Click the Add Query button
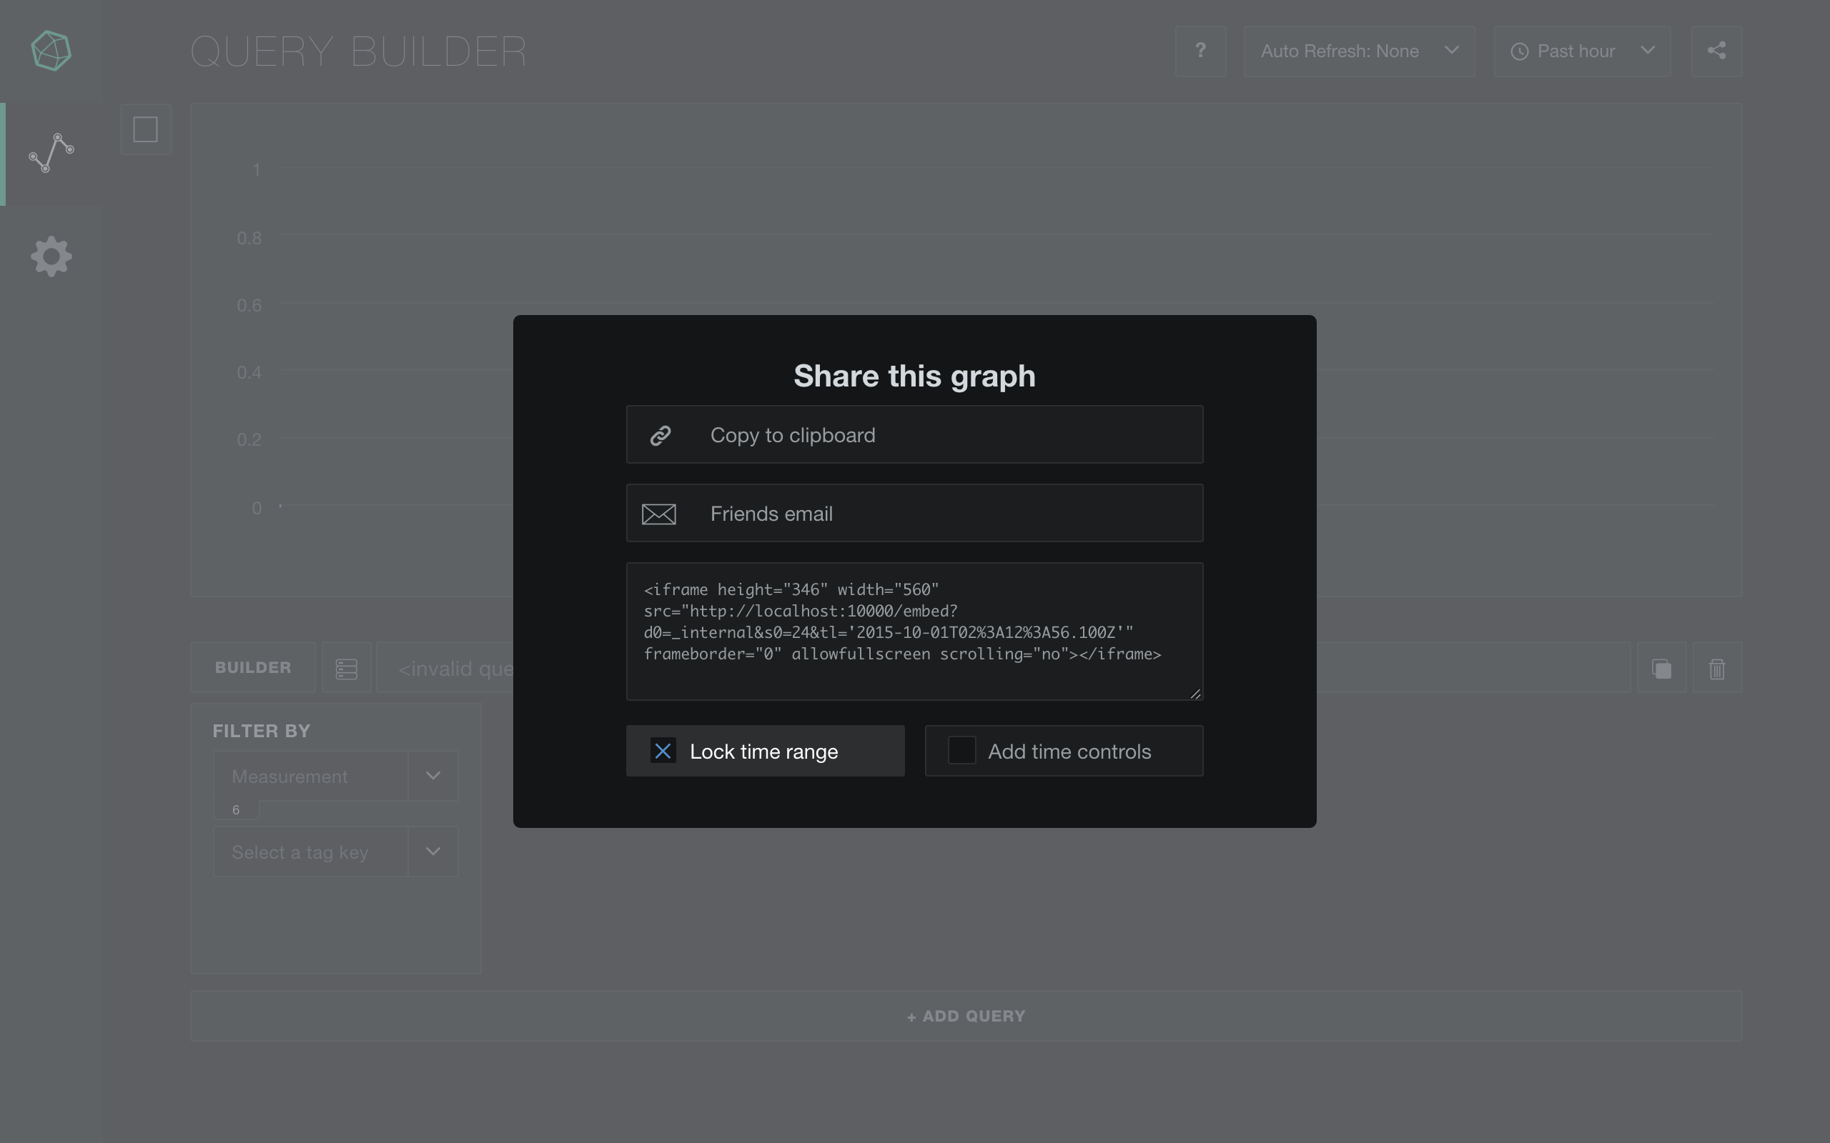This screenshot has height=1143, width=1830. point(966,1016)
